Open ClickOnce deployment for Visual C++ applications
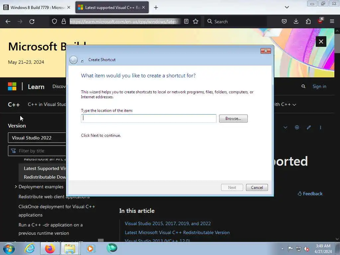 pyautogui.click(x=57, y=211)
